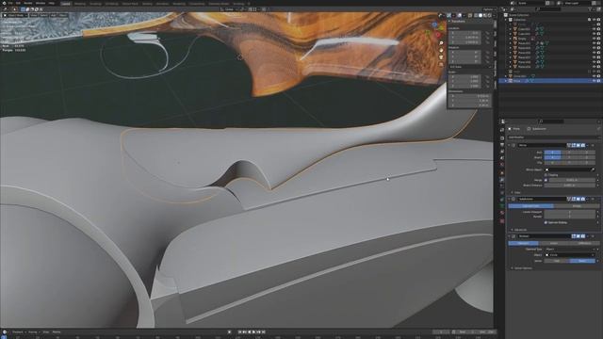Toggle Mirror Bisect X button
The width and height of the screenshot is (603, 339).
click(552, 157)
